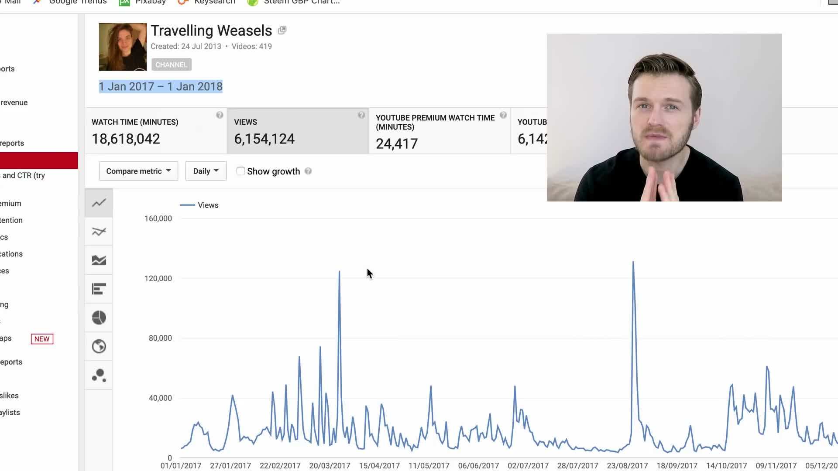Switch to multi-line chart icon
This screenshot has height=471, width=838.
[99, 232]
